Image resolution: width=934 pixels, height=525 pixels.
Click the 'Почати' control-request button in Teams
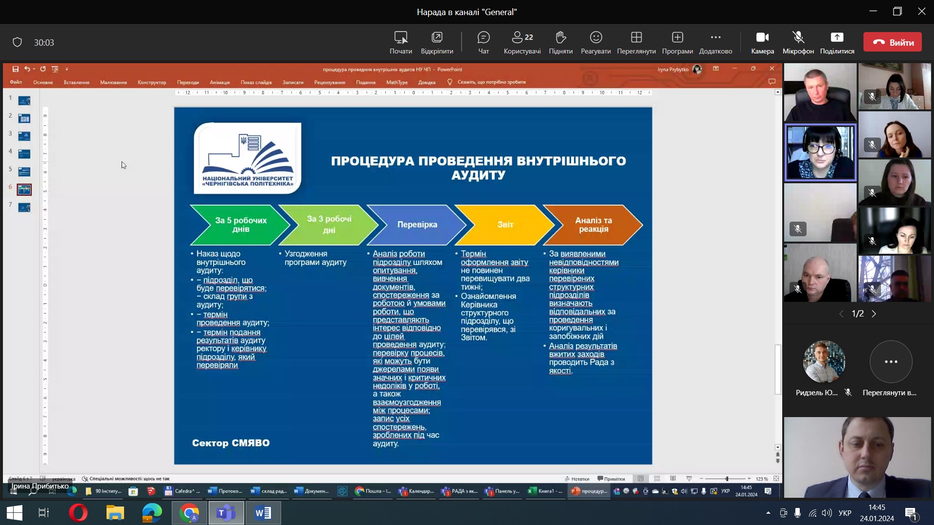coord(401,42)
